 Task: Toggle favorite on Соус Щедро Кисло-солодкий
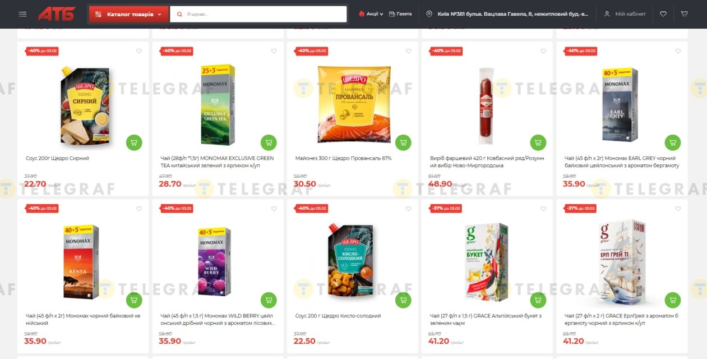point(409,209)
